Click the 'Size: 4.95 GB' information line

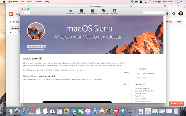coord(140,99)
